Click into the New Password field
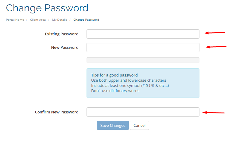This screenshot has width=251, height=150. click(143, 48)
